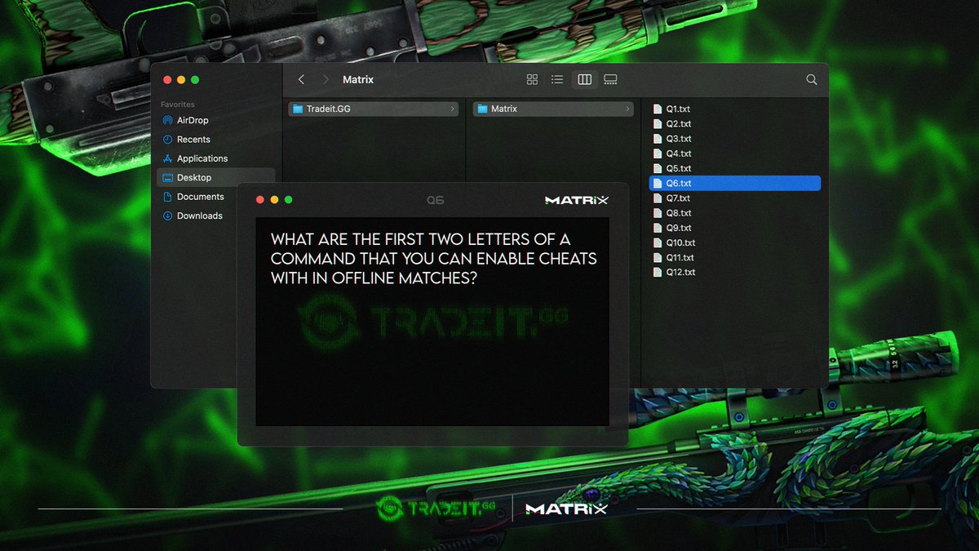Maximize Finder window with green button

pos(195,80)
